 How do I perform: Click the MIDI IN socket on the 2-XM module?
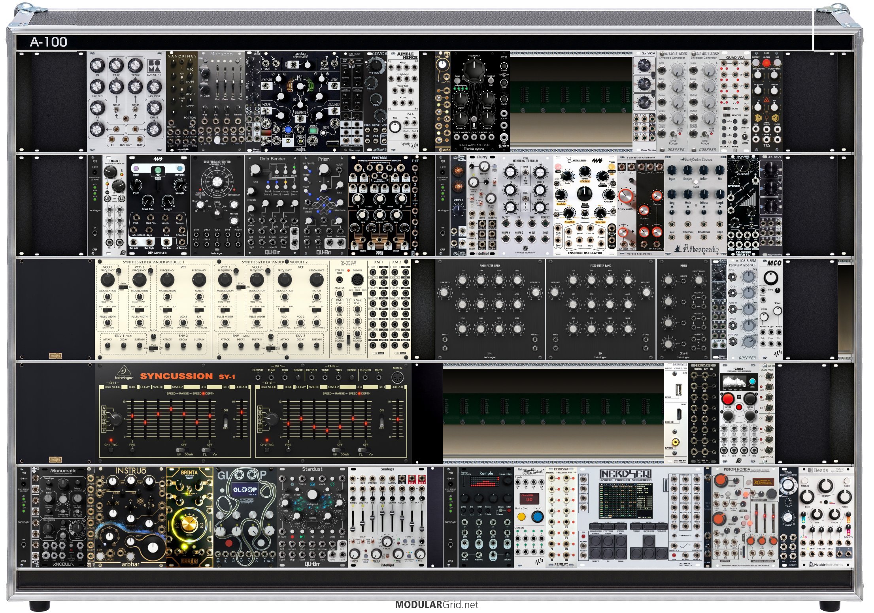point(357,280)
